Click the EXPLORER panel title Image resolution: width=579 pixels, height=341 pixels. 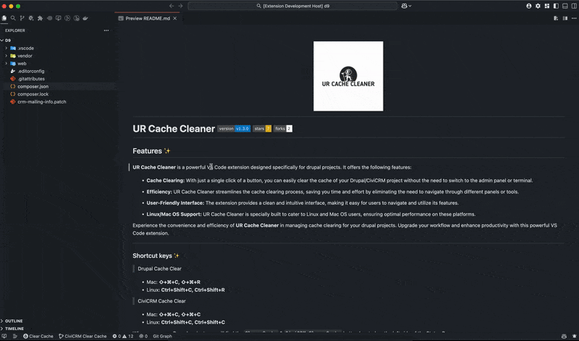click(x=15, y=30)
